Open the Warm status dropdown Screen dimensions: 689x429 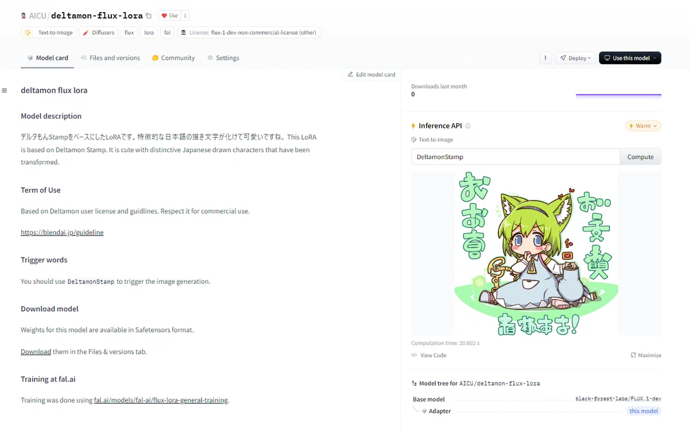click(643, 126)
